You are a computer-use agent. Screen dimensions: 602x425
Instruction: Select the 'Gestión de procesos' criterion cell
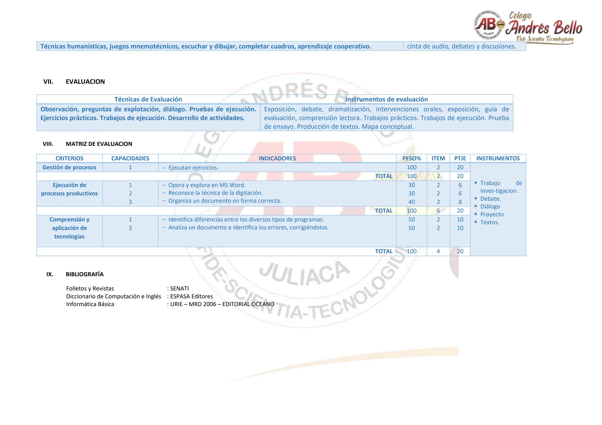click(x=69, y=167)
